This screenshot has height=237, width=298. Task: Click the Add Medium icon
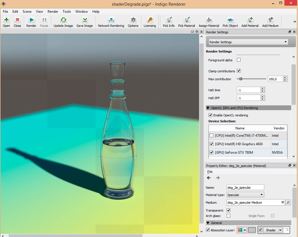tap(270, 20)
